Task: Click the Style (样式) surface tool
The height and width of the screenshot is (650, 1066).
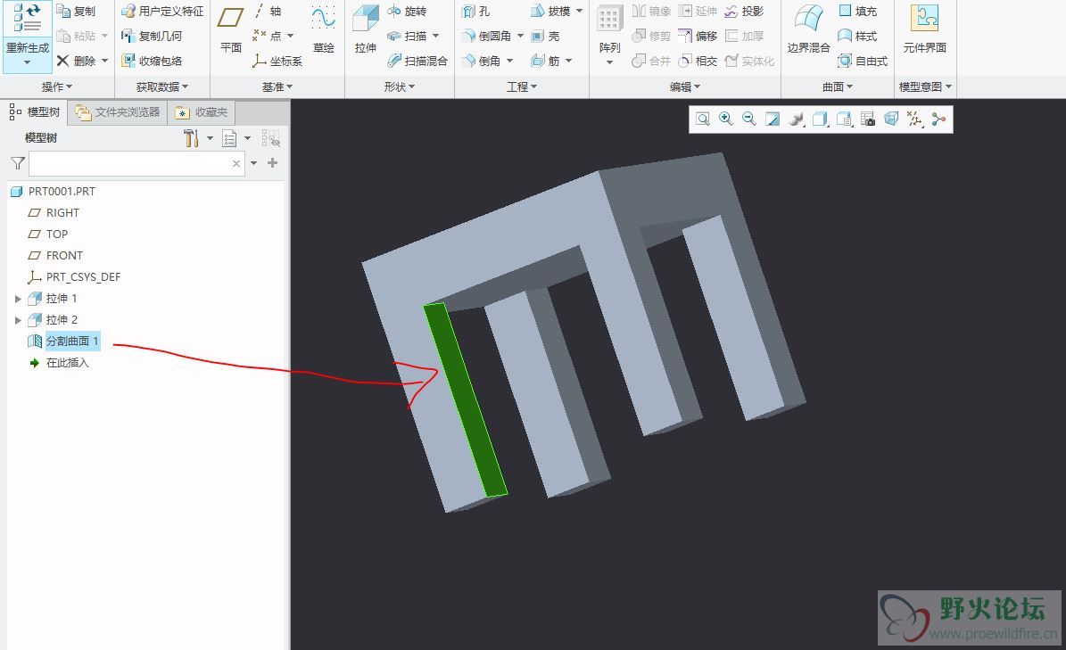Action: (x=858, y=36)
